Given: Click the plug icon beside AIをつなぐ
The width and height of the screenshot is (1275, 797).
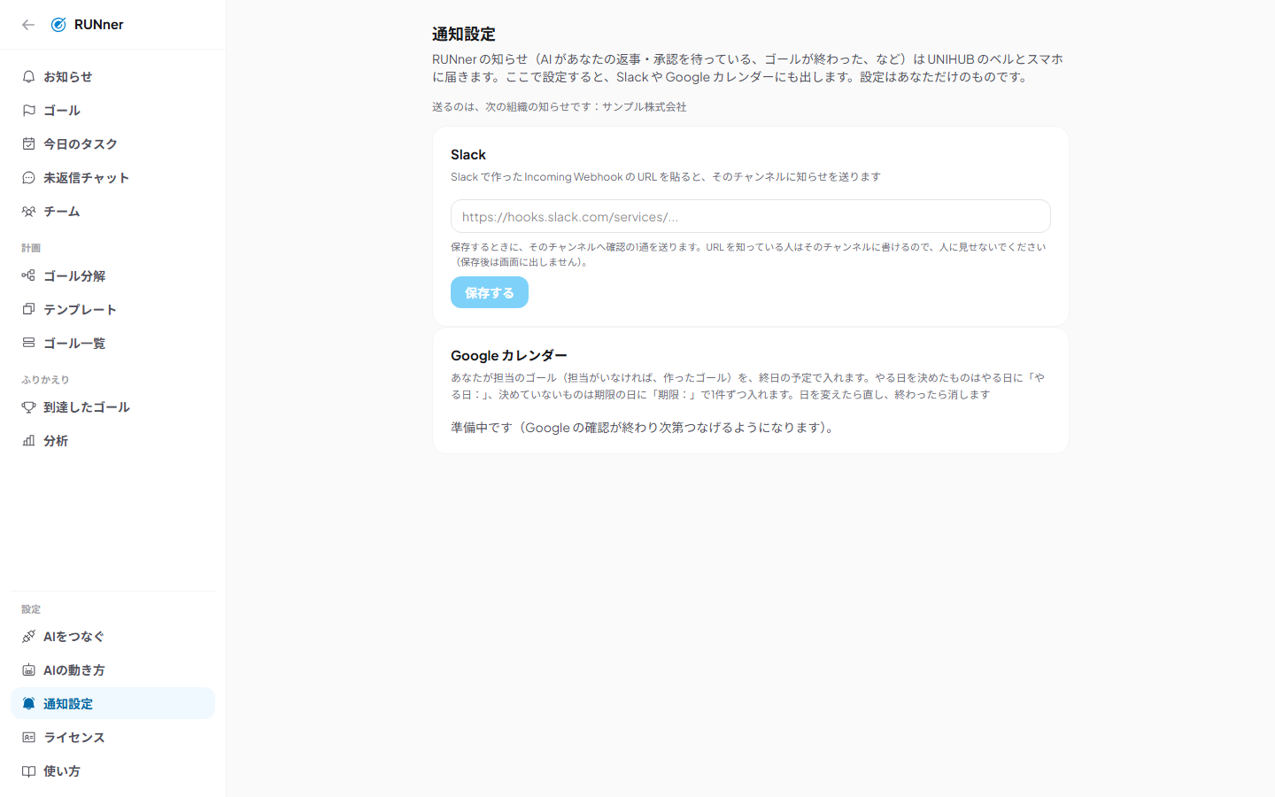Looking at the screenshot, I should [x=28, y=637].
